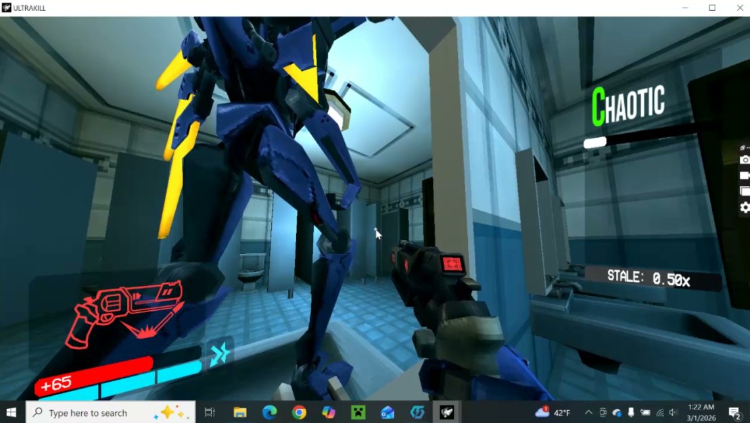Click the white style meter bar under CHAOTIC
This screenshot has height=423, width=750.
595,143
